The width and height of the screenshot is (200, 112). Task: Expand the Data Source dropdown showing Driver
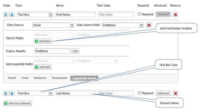pos(72,25)
